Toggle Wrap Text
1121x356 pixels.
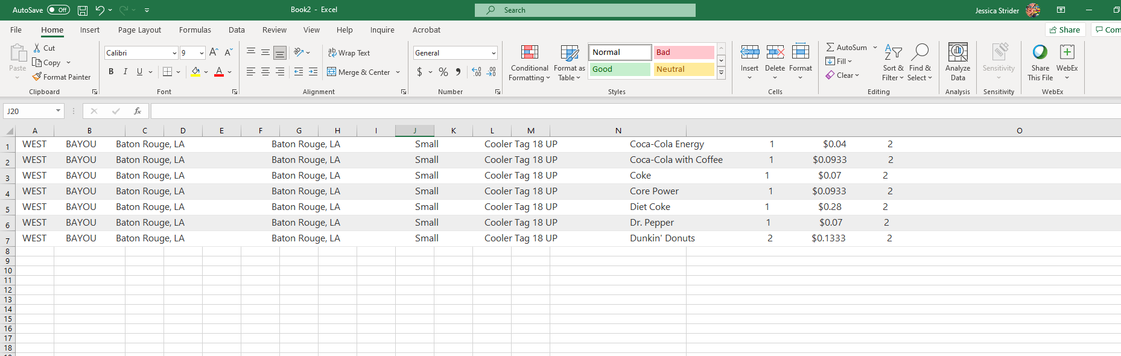tap(349, 53)
